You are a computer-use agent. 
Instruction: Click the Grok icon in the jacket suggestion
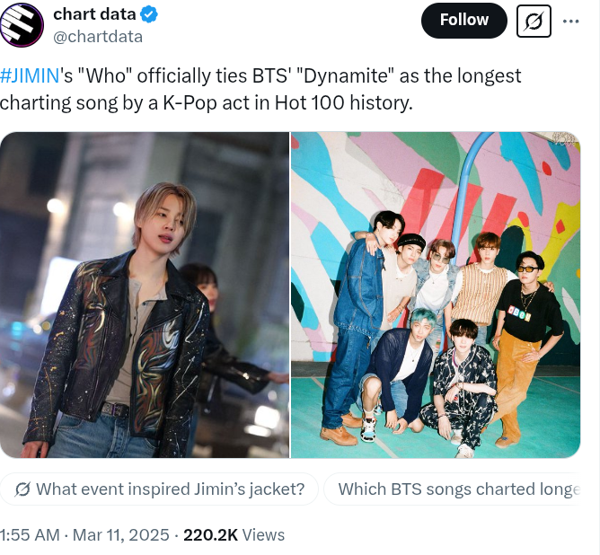[22, 489]
